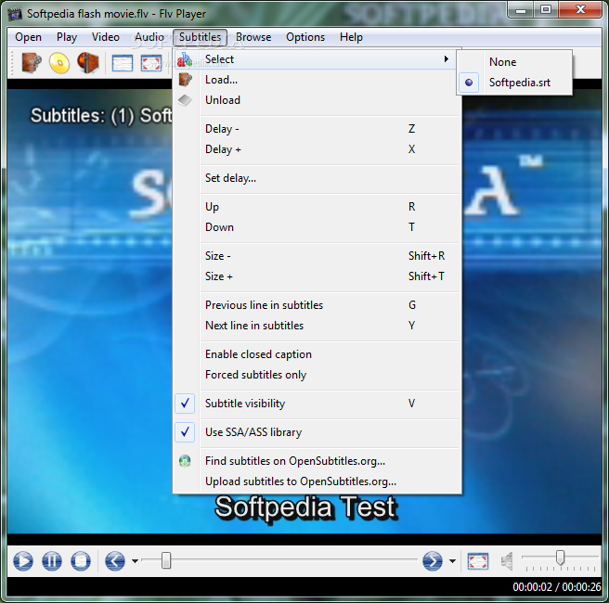This screenshot has height=603, width=609.
Task: Shrink subtitles with Size -
Action: click(x=317, y=256)
